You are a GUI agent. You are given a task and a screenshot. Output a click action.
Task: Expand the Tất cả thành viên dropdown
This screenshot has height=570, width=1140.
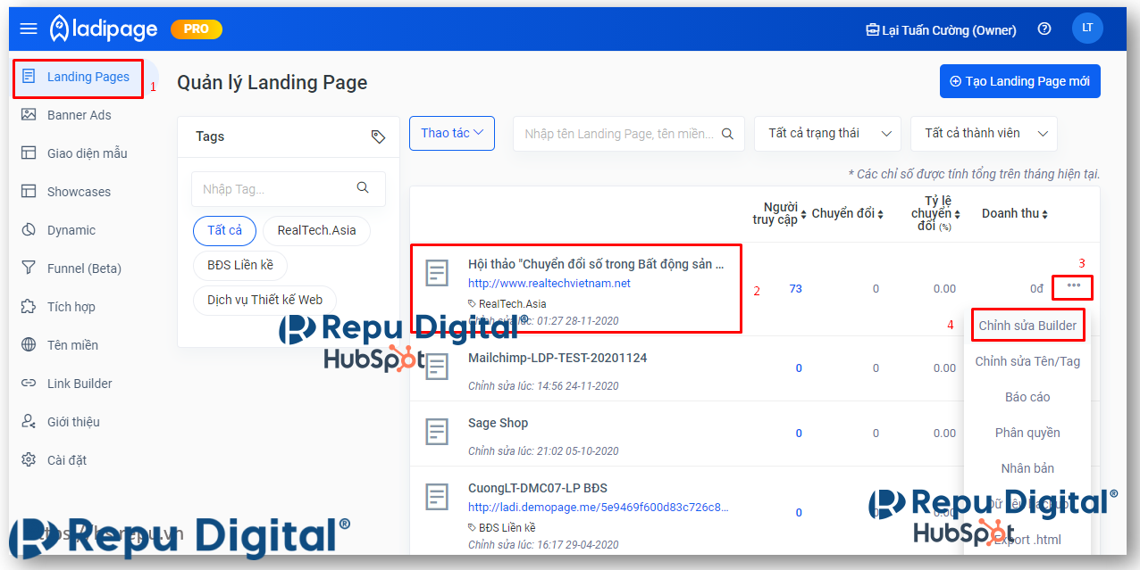point(985,134)
